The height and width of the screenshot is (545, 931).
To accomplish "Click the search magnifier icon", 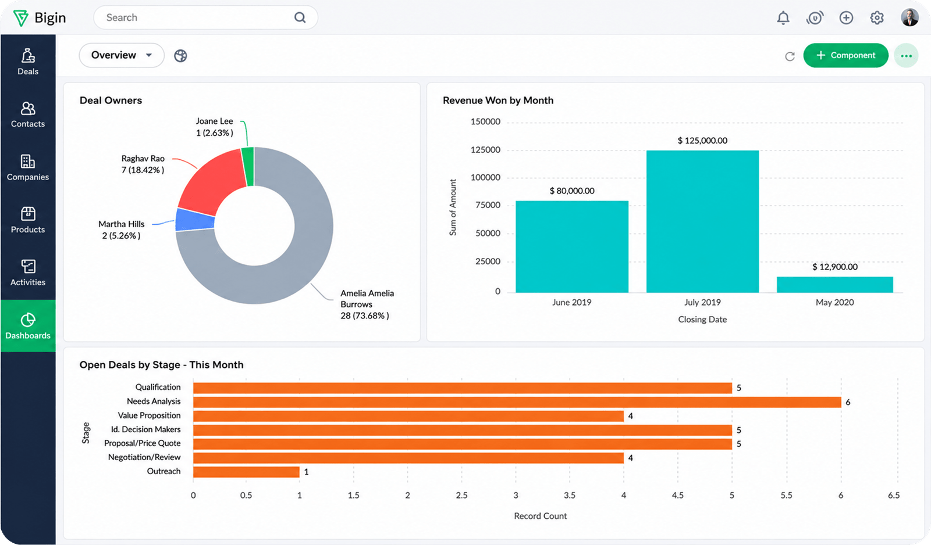I will click(x=300, y=17).
